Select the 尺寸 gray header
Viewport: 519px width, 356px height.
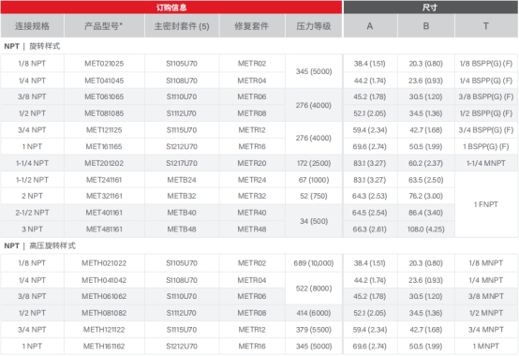(430, 7)
